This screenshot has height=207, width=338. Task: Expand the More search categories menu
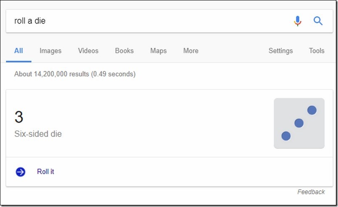[x=191, y=51]
